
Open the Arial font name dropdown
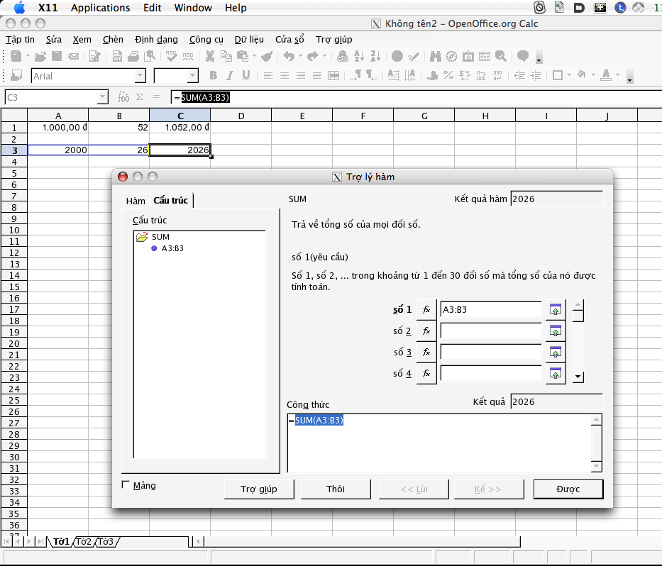[x=140, y=76]
